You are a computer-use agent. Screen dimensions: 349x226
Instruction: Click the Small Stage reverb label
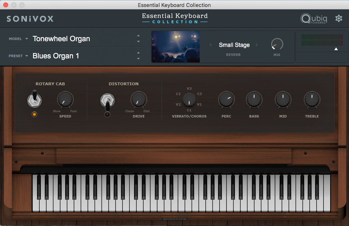click(234, 45)
